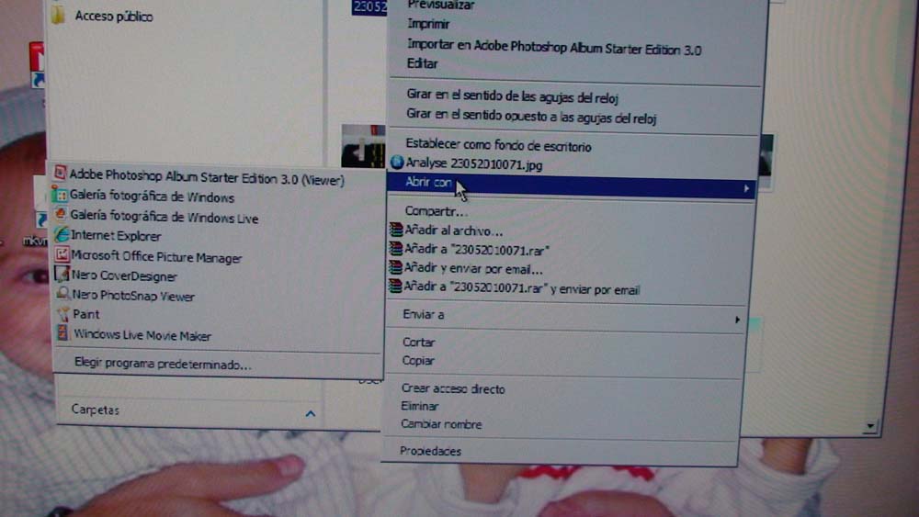
Task: Open Propiedades from context menu
Action: point(430,451)
